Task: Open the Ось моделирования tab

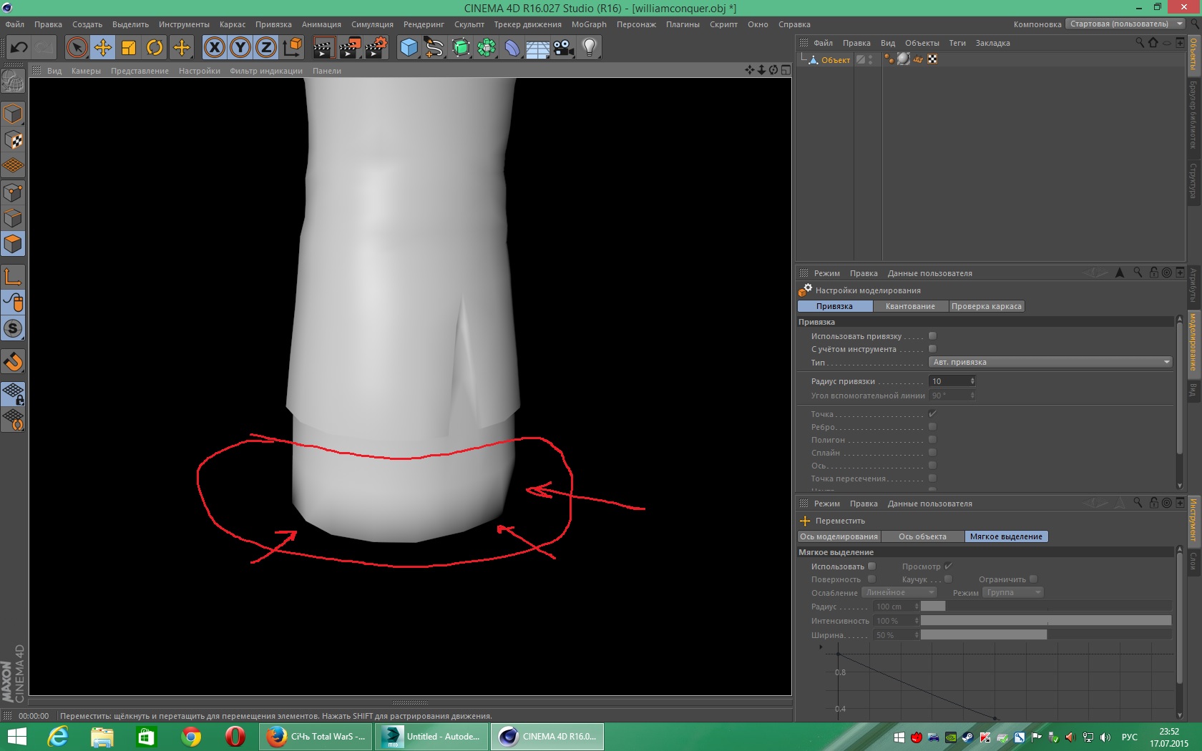Action: (x=839, y=536)
